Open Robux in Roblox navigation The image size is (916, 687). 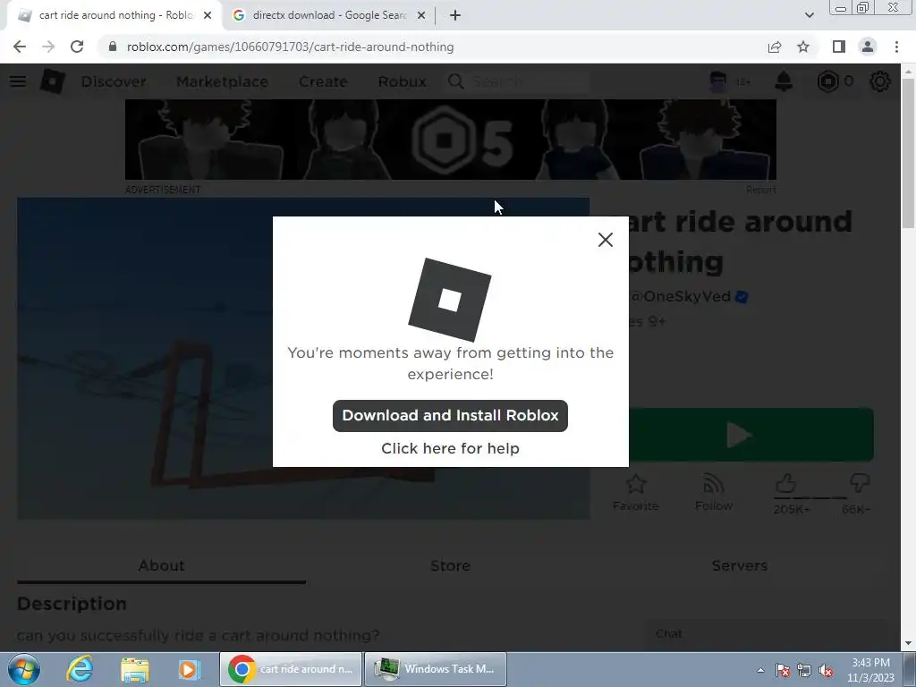click(402, 81)
